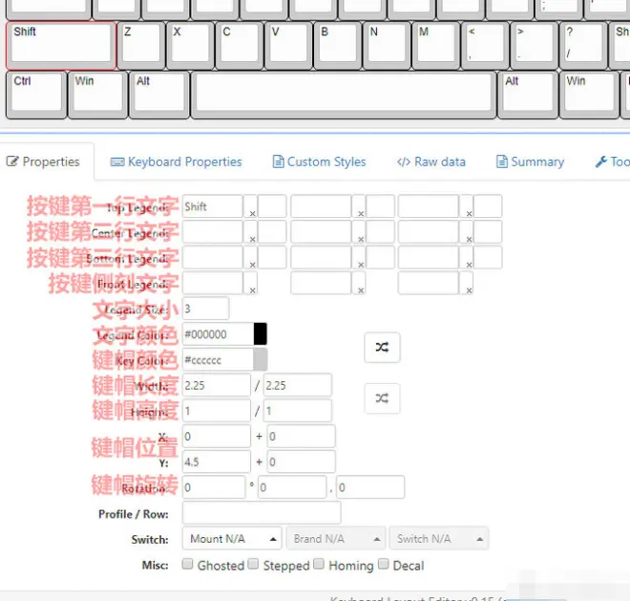Click the secondary Width field
The height and width of the screenshot is (601, 630).
coord(298,385)
